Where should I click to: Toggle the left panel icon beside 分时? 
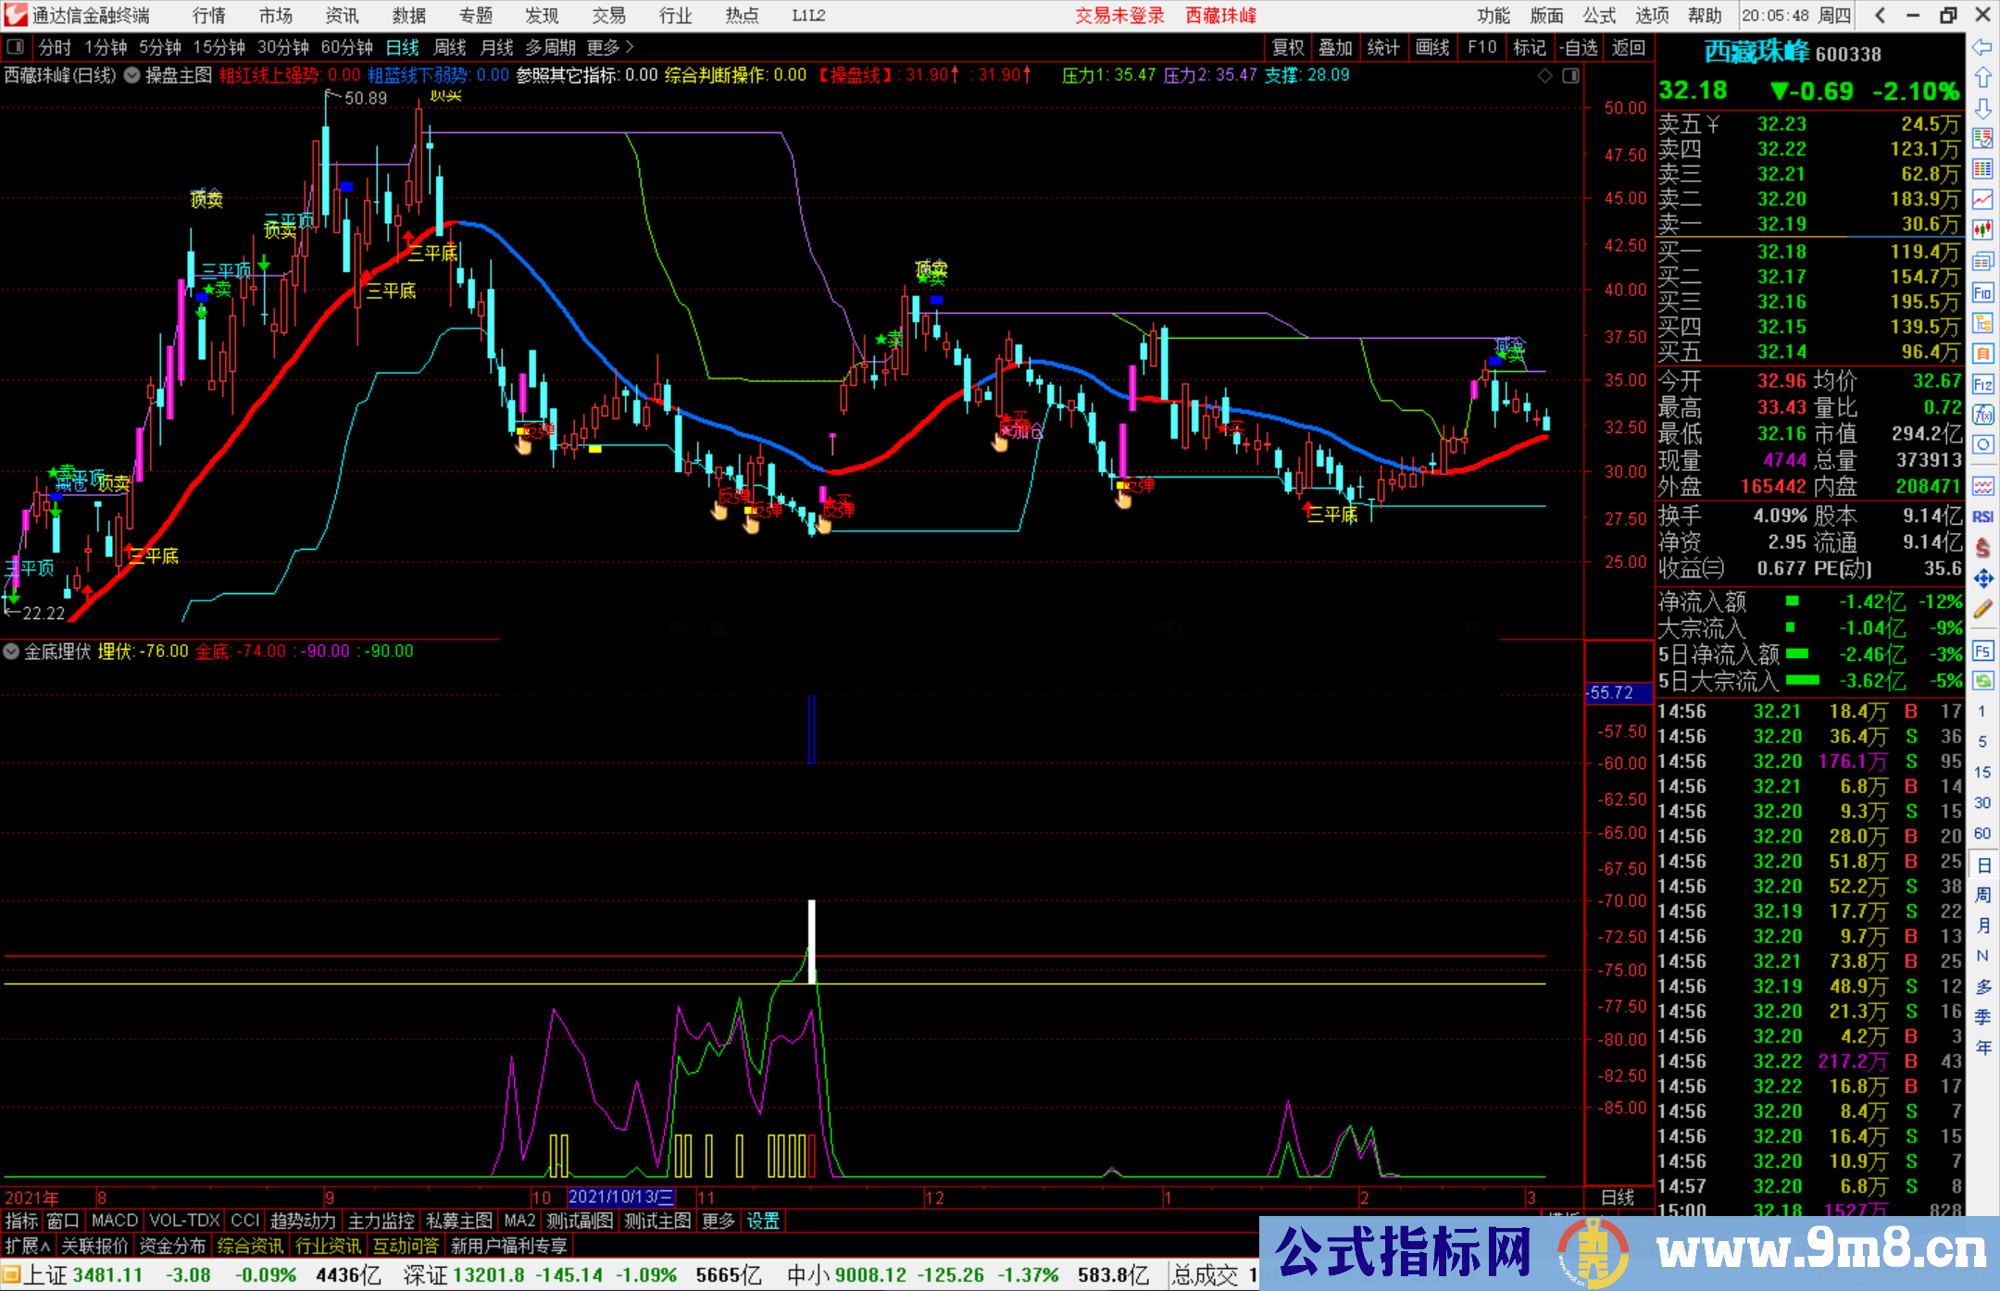point(15,47)
